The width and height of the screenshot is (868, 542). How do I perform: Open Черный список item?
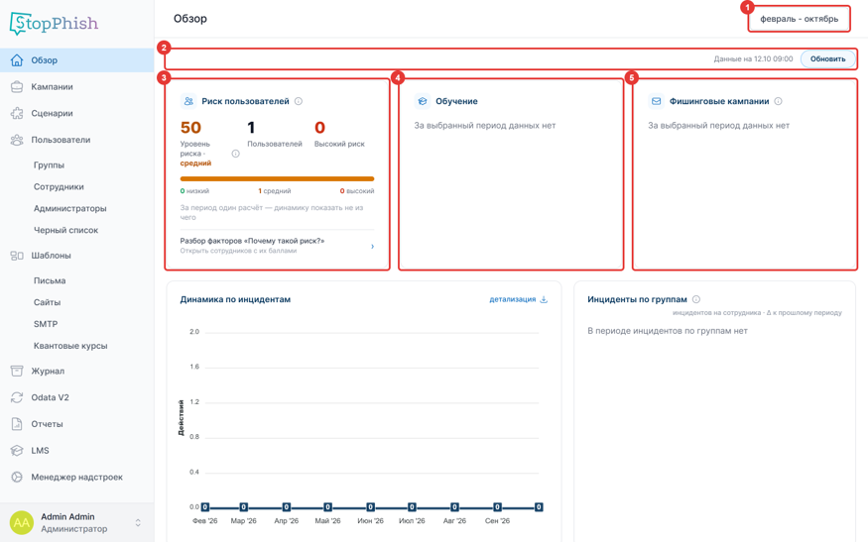coord(65,230)
